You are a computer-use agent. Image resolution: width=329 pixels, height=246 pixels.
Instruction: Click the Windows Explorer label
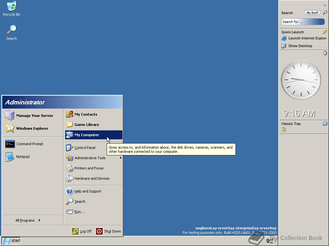(32, 128)
